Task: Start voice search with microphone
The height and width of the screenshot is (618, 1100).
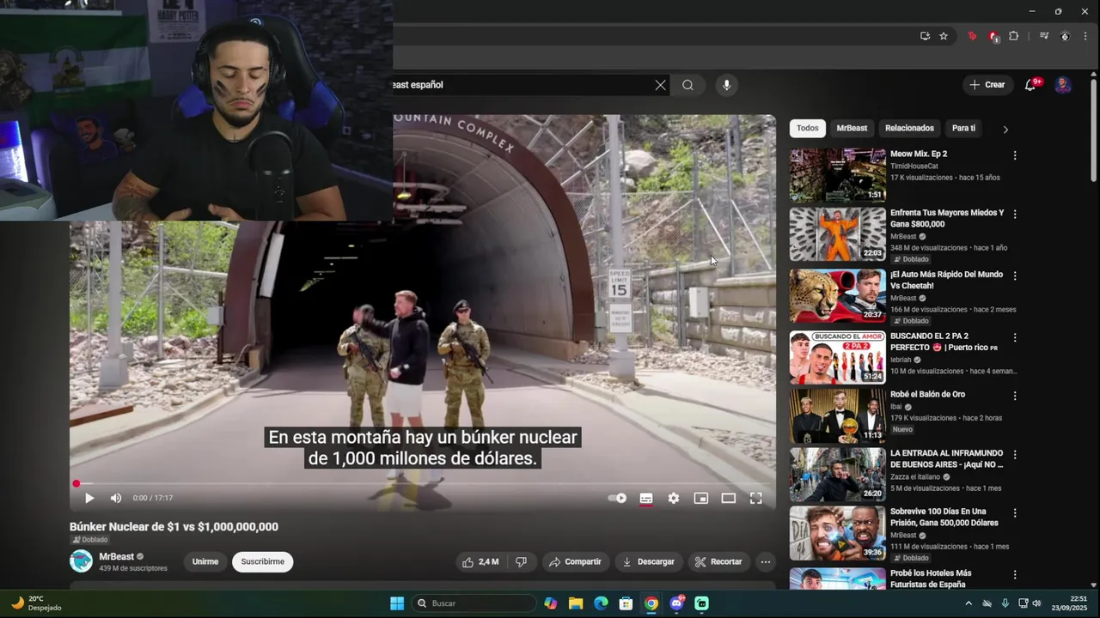Action: click(x=726, y=85)
